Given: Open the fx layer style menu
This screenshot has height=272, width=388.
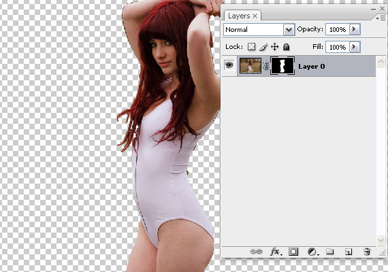Looking at the screenshot, I should (276, 252).
